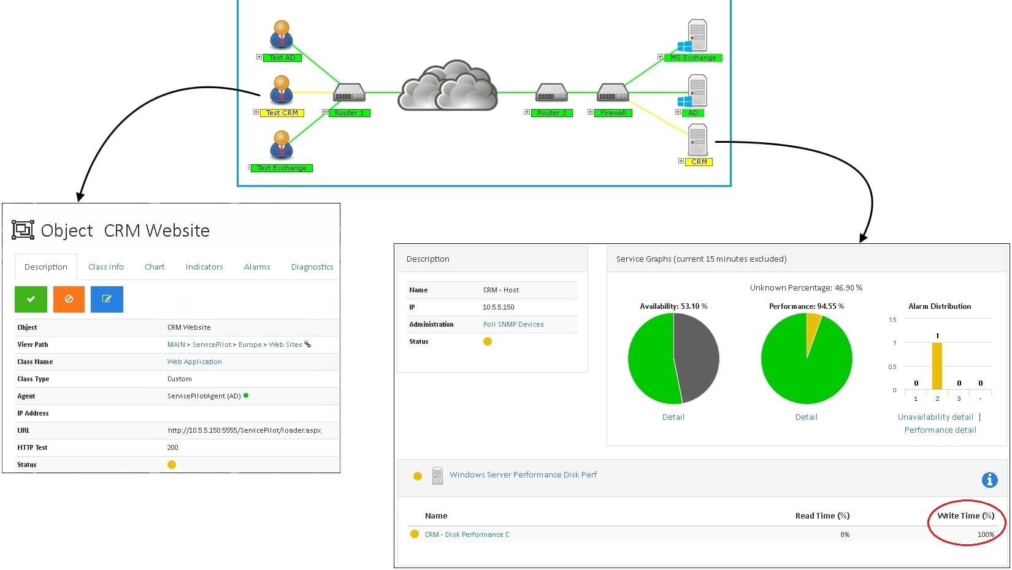The width and height of the screenshot is (1012, 570).
Task: Click the Performance pie chart
Action: [x=807, y=359]
